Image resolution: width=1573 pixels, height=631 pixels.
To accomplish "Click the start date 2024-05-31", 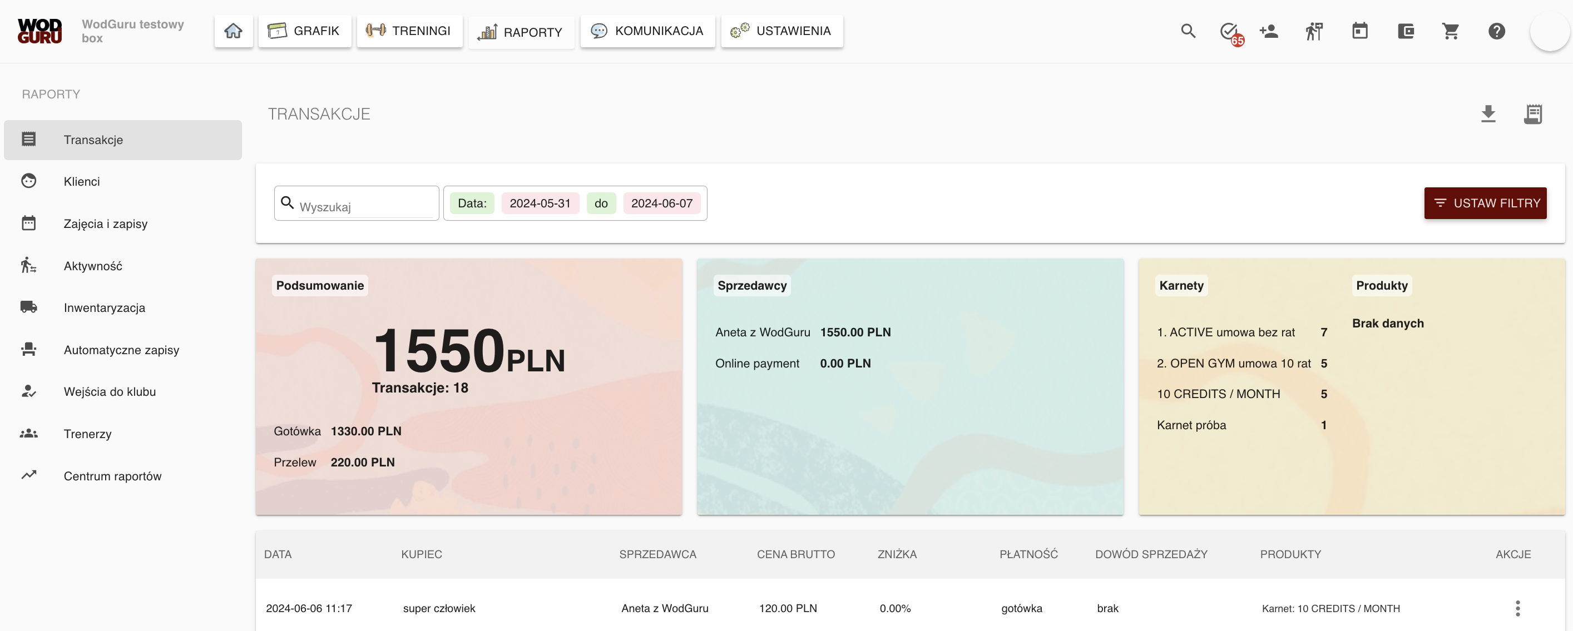I will (540, 203).
